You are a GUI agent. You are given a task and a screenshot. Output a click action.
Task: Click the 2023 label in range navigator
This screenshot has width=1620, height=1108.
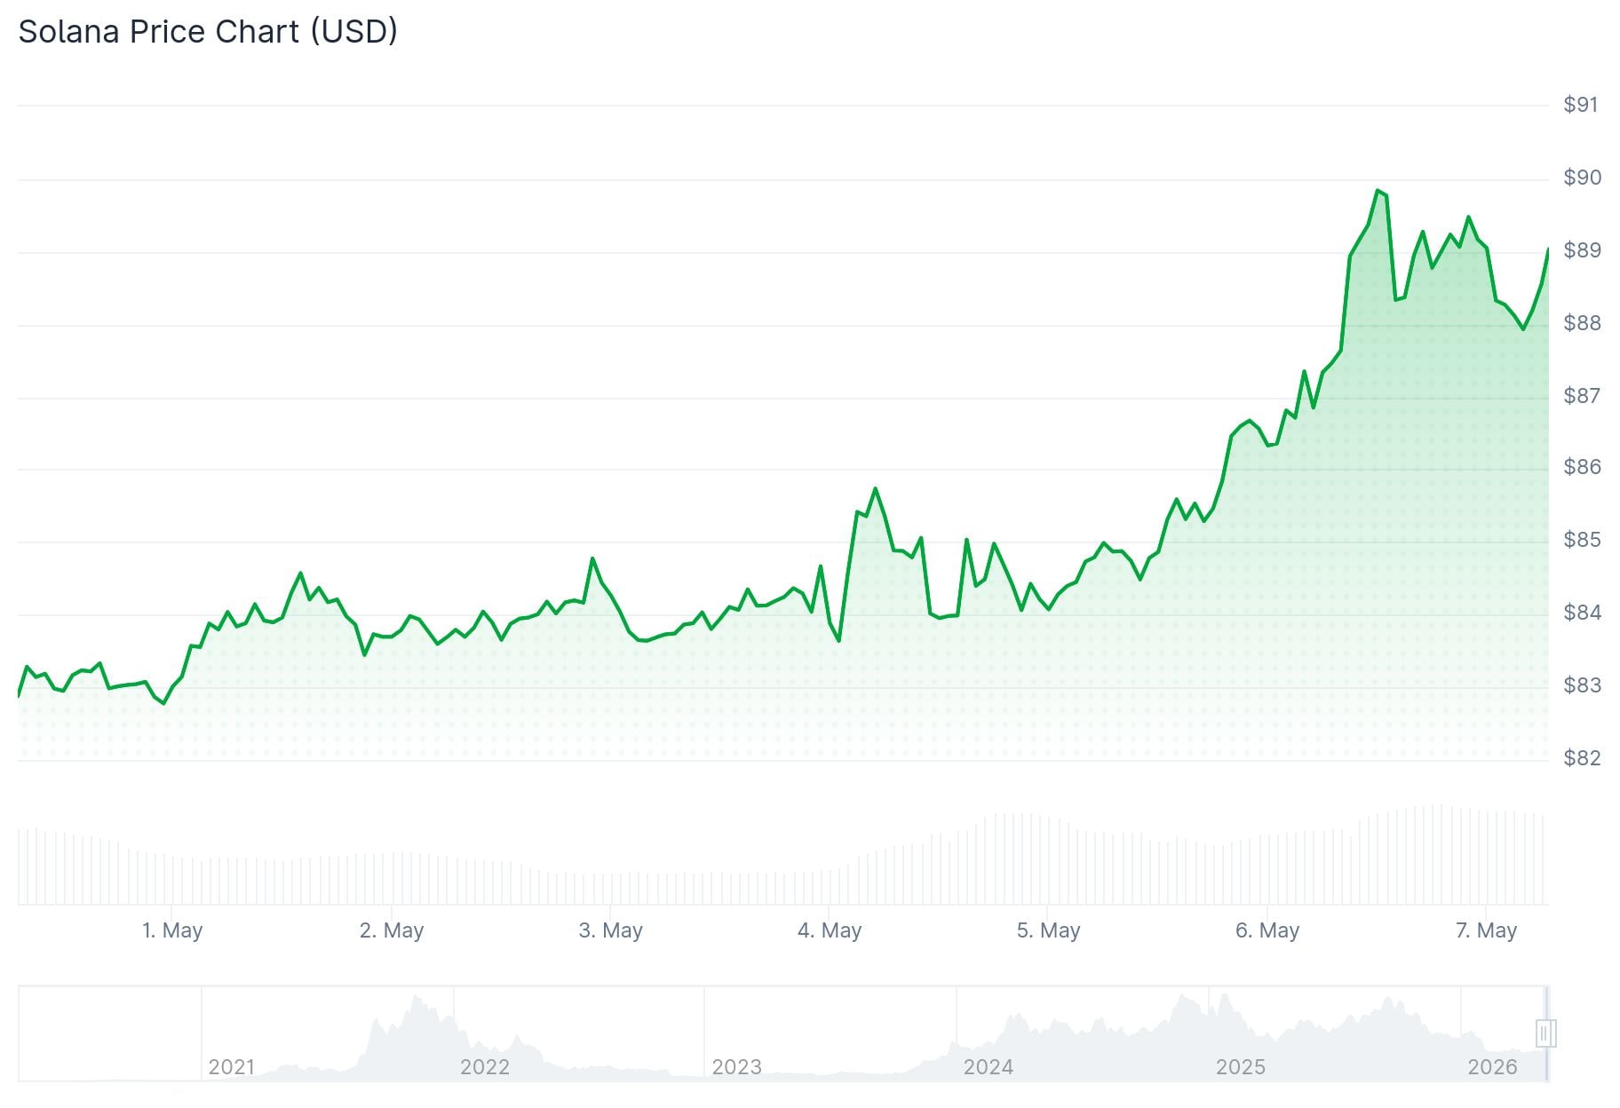(x=736, y=1066)
